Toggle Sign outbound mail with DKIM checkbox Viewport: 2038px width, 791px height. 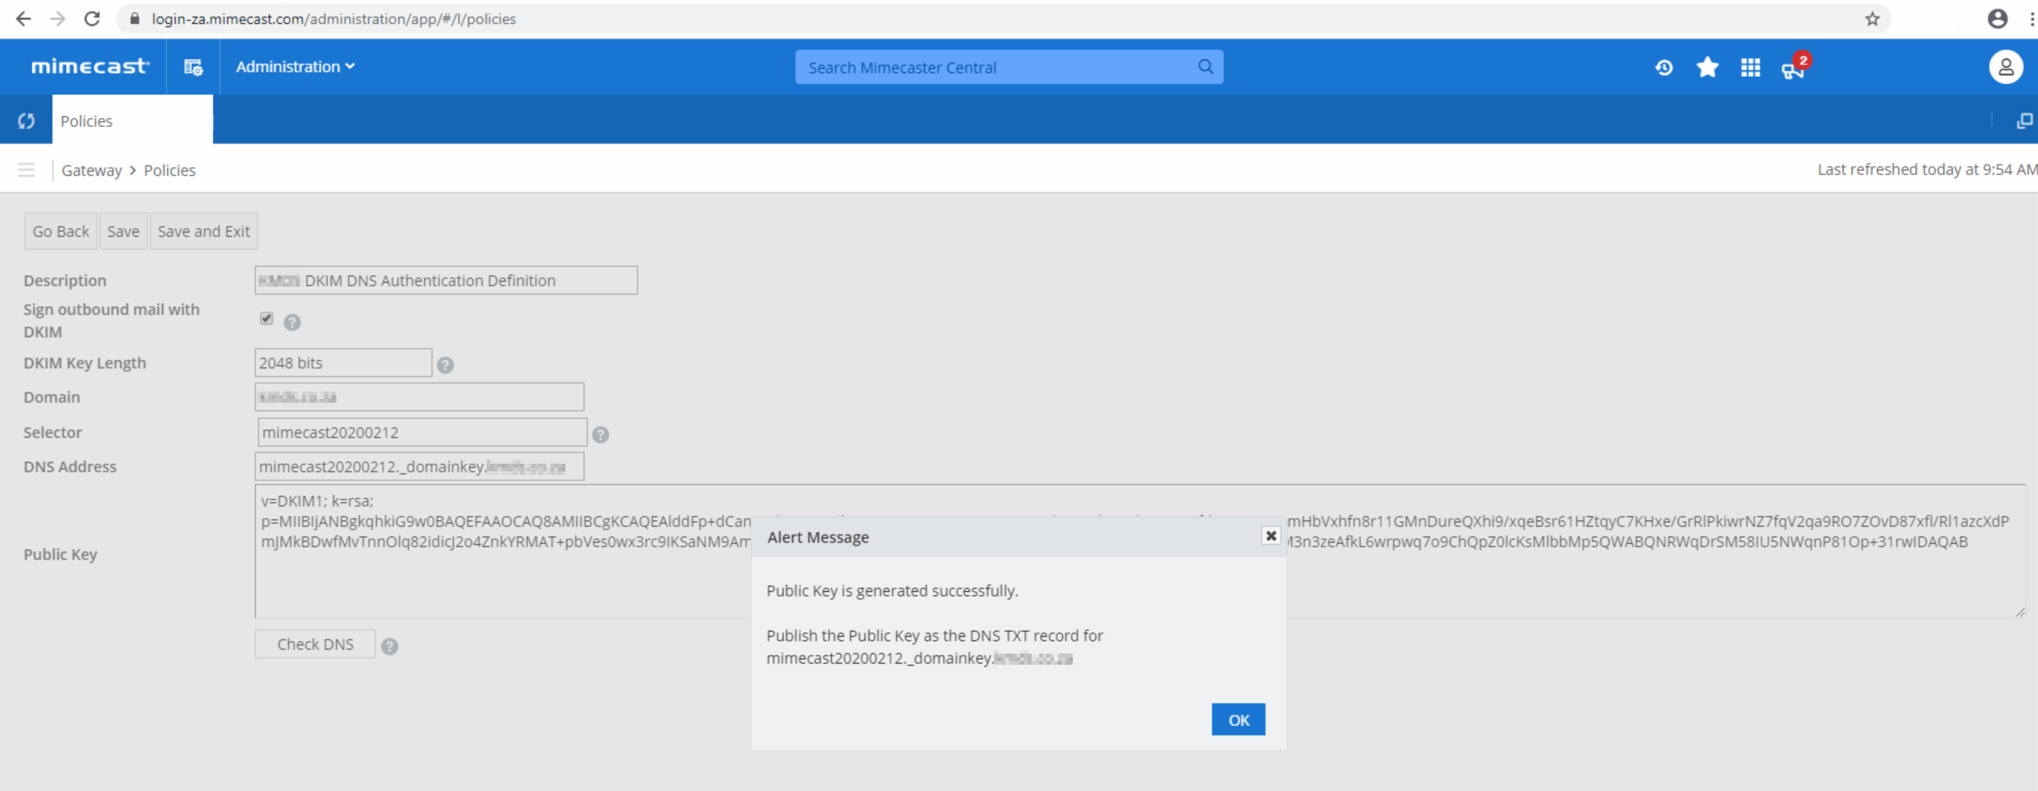267,318
